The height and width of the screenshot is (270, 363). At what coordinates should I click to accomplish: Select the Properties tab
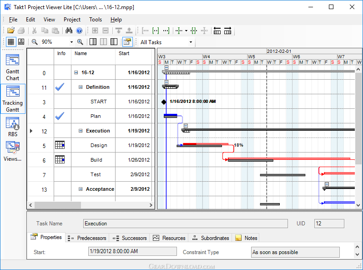(x=46, y=237)
